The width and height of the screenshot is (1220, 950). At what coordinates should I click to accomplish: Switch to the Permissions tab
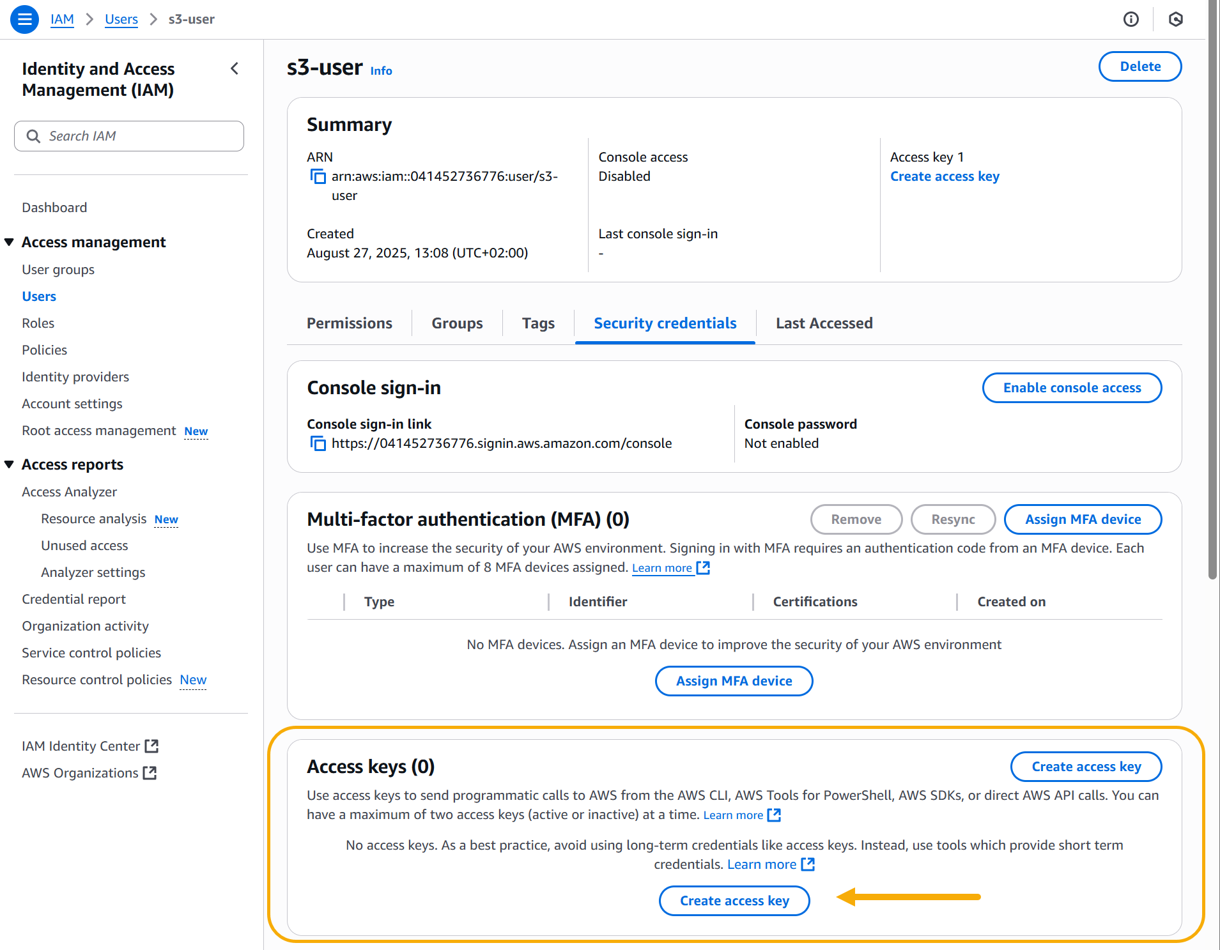point(349,323)
